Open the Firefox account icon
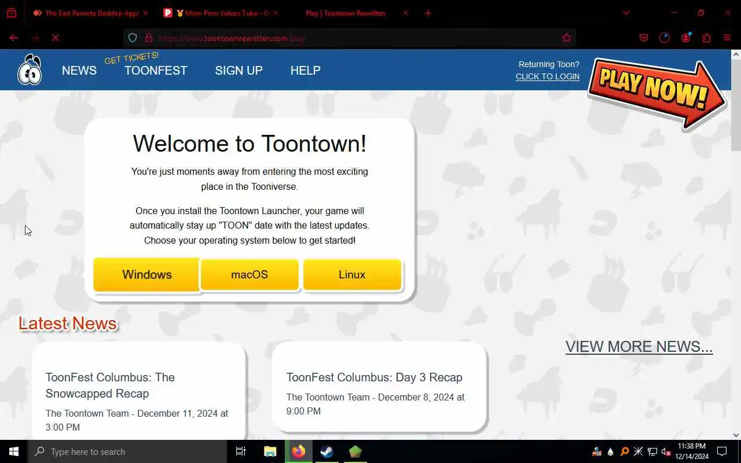Viewport: 741px width, 463px height. (686, 38)
